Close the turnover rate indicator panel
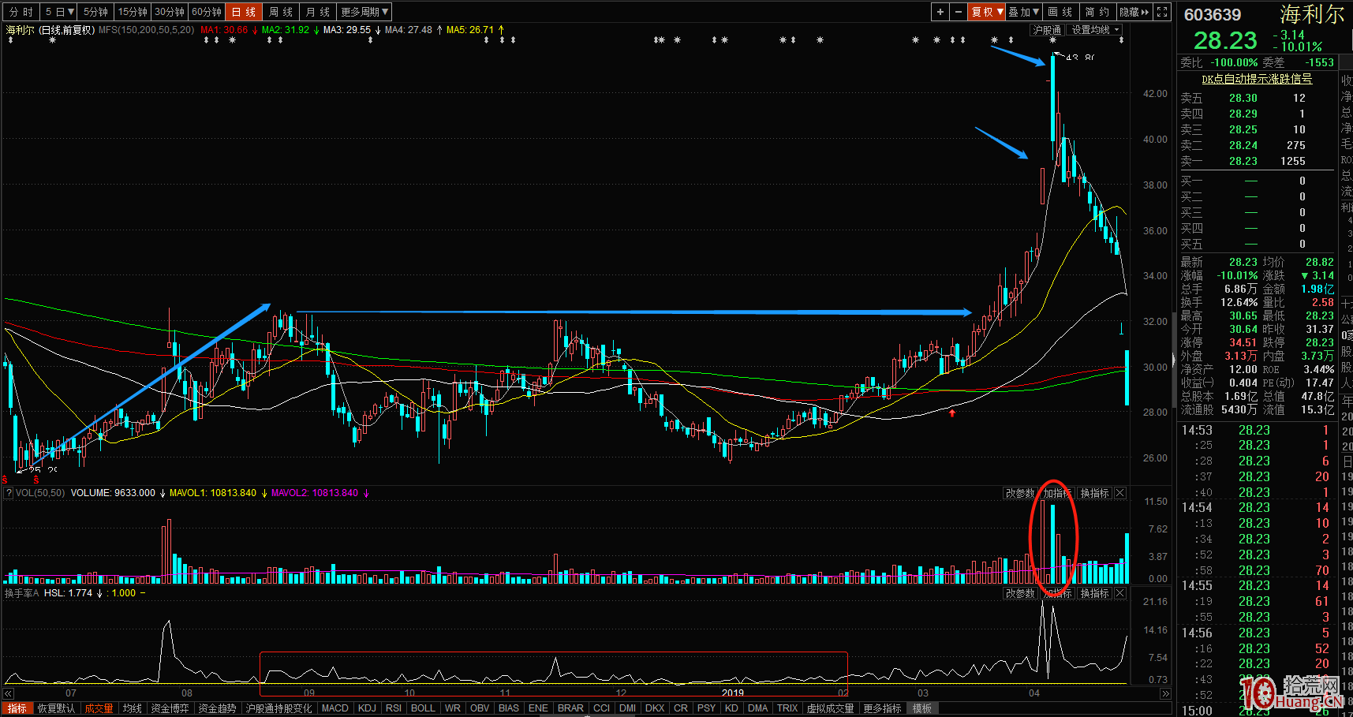1353x717 pixels. pos(1120,593)
